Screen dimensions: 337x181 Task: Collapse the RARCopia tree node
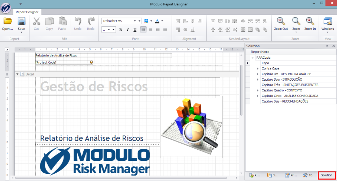[x=253, y=58]
